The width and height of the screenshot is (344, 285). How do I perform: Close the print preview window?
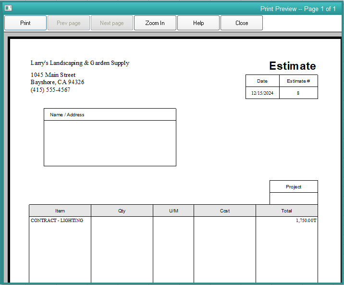[x=242, y=23]
